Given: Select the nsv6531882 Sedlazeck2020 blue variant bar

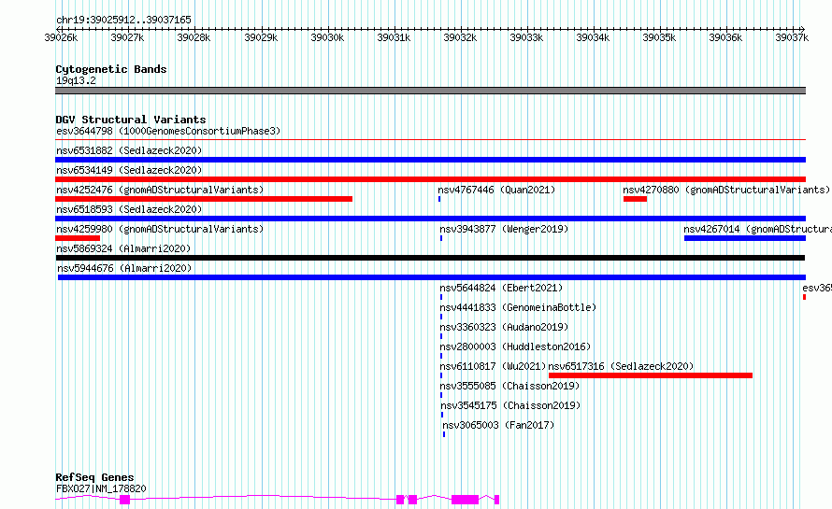Looking at the screenshot, I should coord(430,160).
